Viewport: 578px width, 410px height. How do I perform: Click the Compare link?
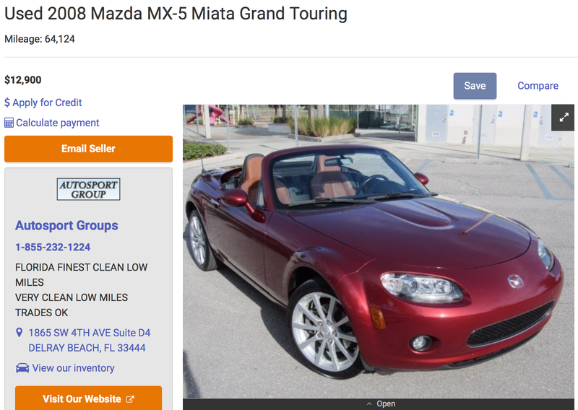(538, 86)
